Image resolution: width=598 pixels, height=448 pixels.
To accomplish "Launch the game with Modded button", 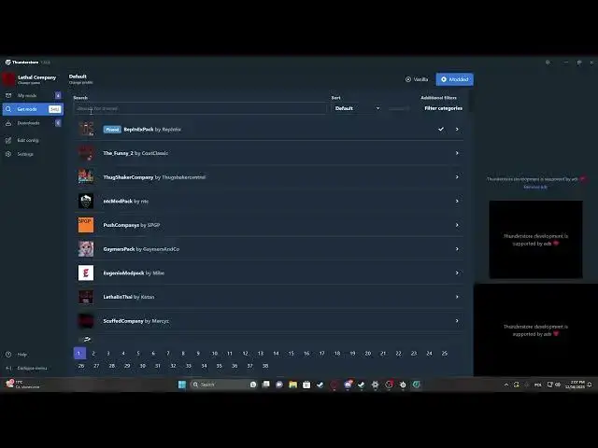I will [x=454, y=79].
